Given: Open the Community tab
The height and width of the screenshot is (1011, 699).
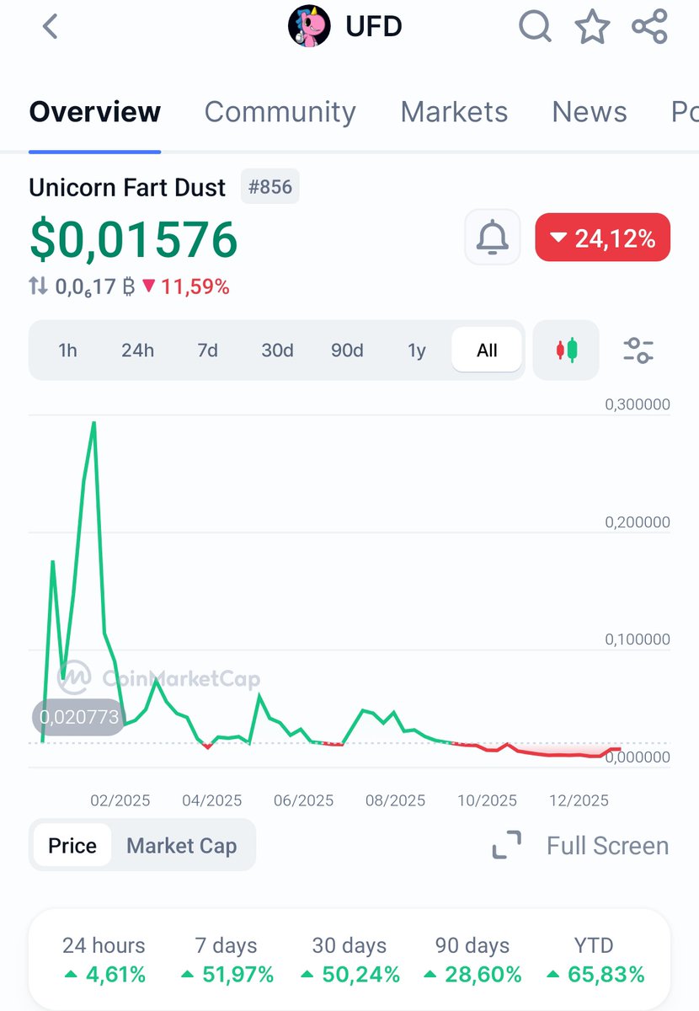Looking at the screenshot, I should (280, 112).
